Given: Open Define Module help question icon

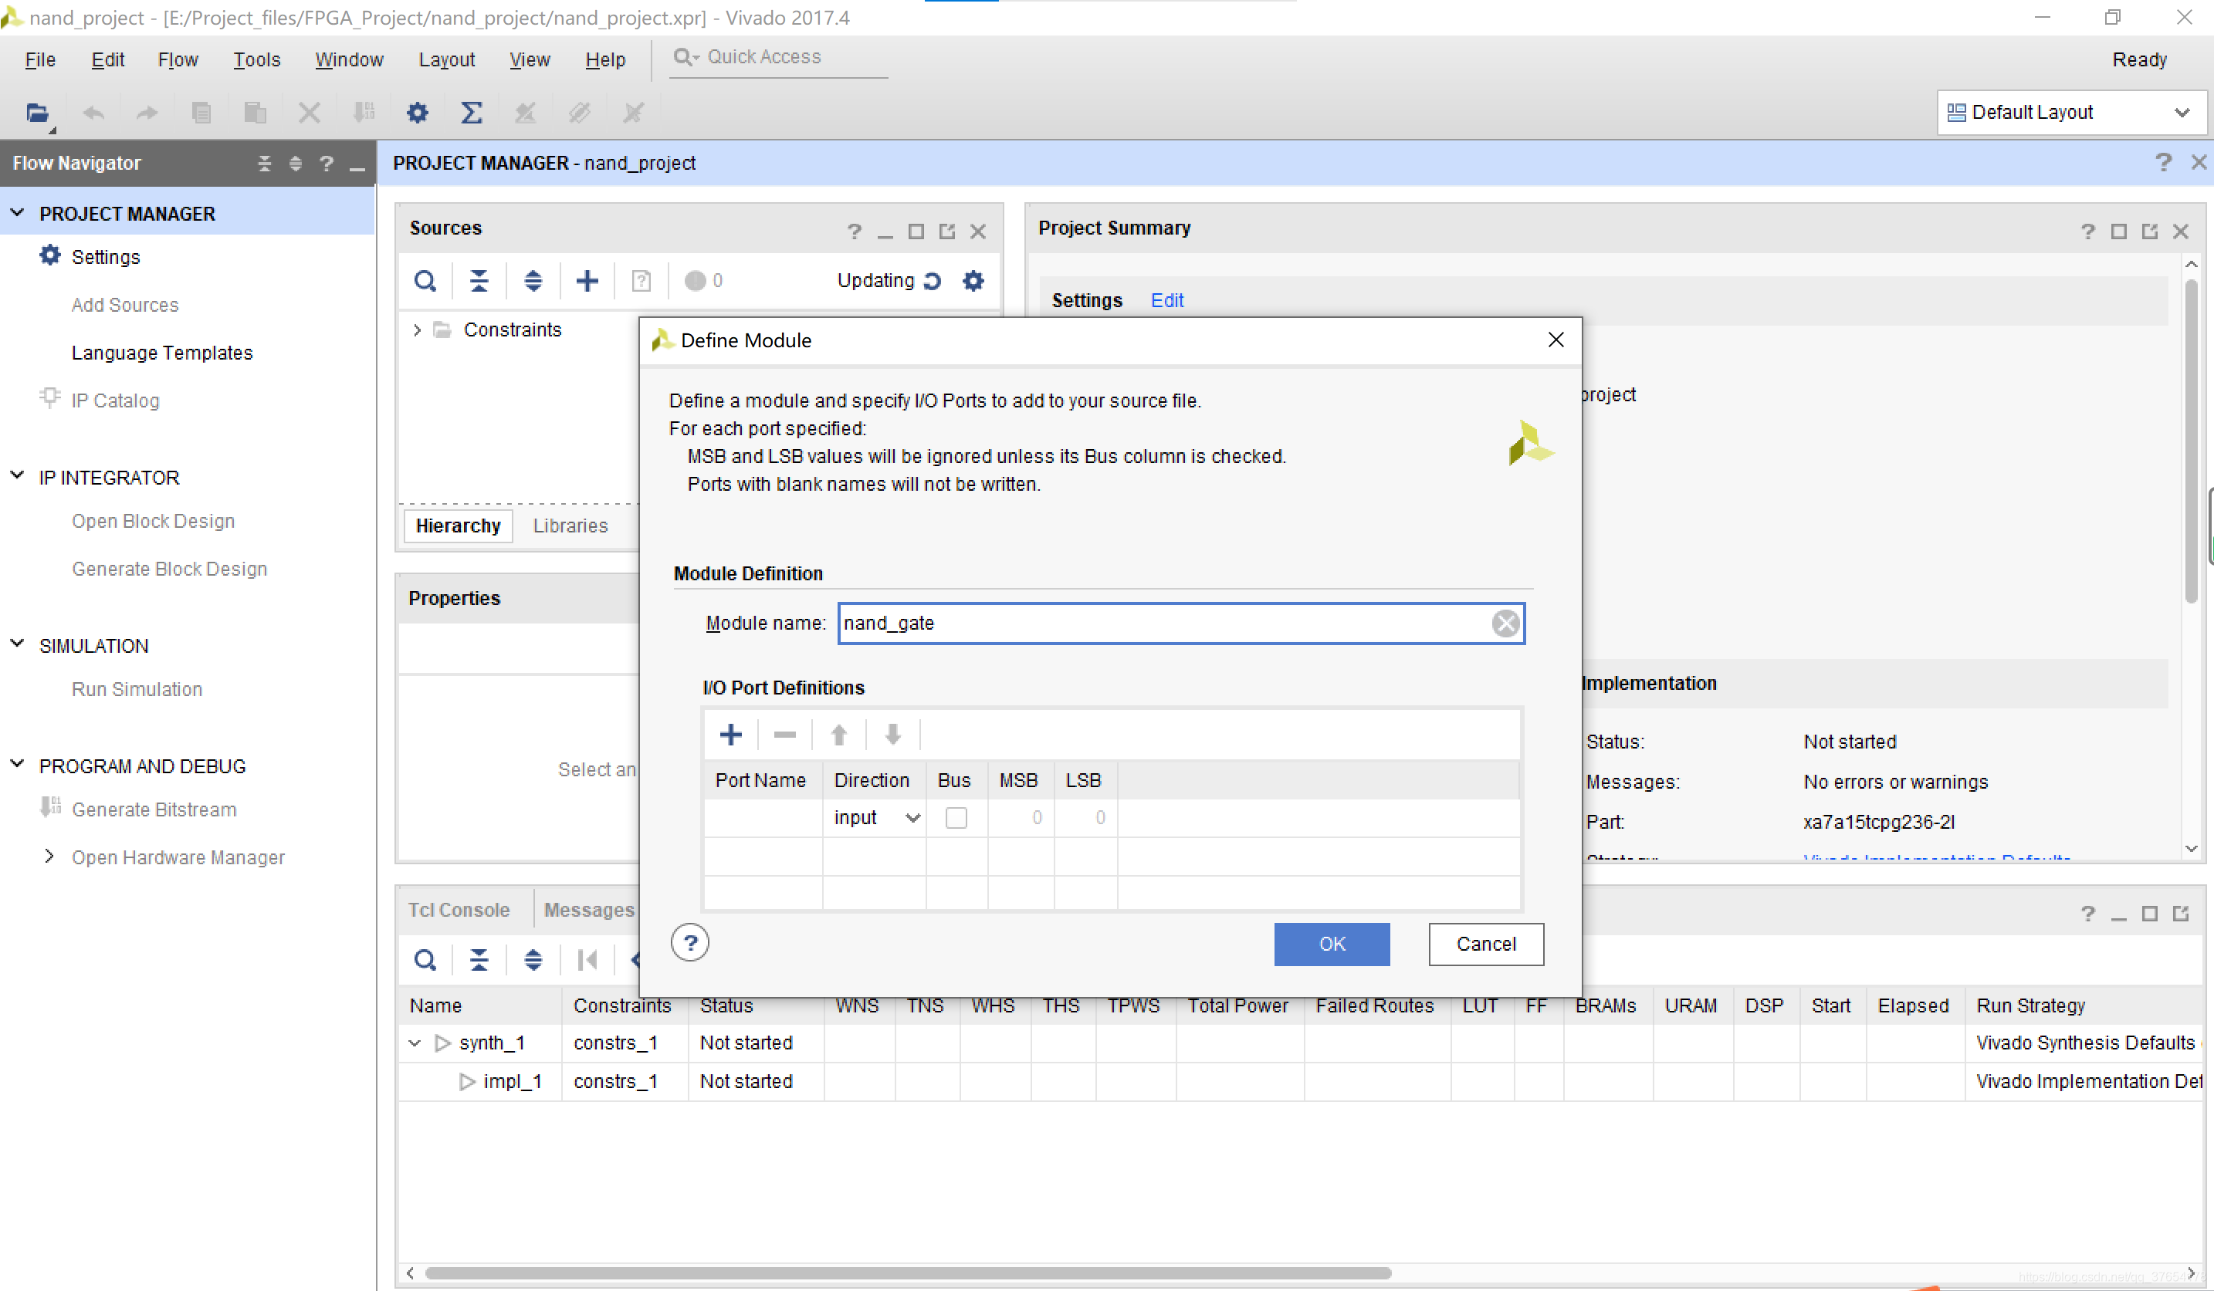Looking at the screenshot, I should pos(691,943).
